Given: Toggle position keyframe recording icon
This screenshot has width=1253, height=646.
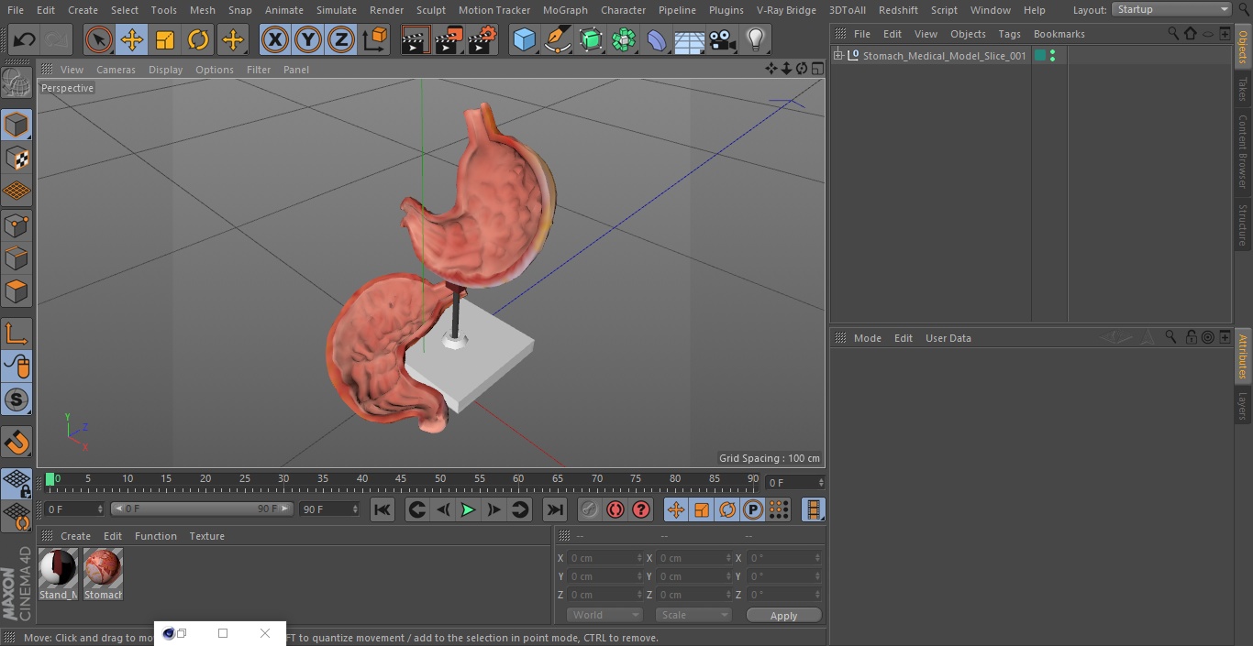Looking at the screenshot, I should coord(676,509).
